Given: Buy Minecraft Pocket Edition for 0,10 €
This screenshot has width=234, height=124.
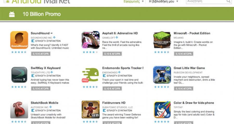Looking at the screenshot, I should tap(184, 54).
